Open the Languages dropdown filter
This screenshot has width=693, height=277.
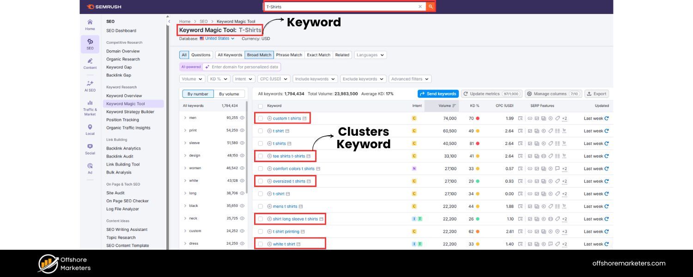click(x=370, y=54)
